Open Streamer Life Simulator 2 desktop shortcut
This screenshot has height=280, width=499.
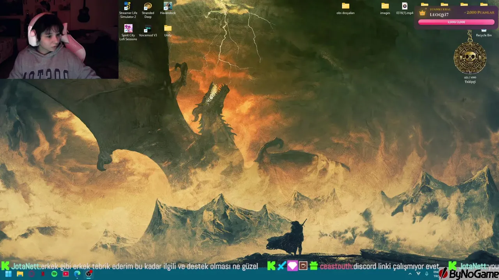click(x=128, y=10)
